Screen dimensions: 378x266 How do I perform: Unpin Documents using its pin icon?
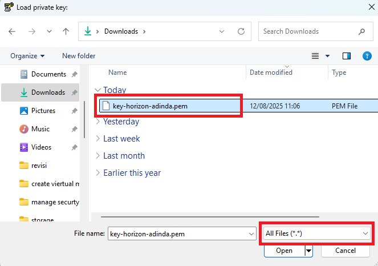click(75, 74)
